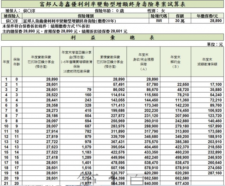Image resolution: width=225 pixels, height=186 pixels.
Task: Select the 累積實繳保費 column header
Action: tap(110, 62)
